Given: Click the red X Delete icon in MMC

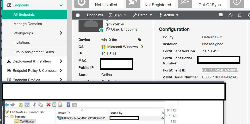Looking at the screenshot, I should tap(49, 105).
